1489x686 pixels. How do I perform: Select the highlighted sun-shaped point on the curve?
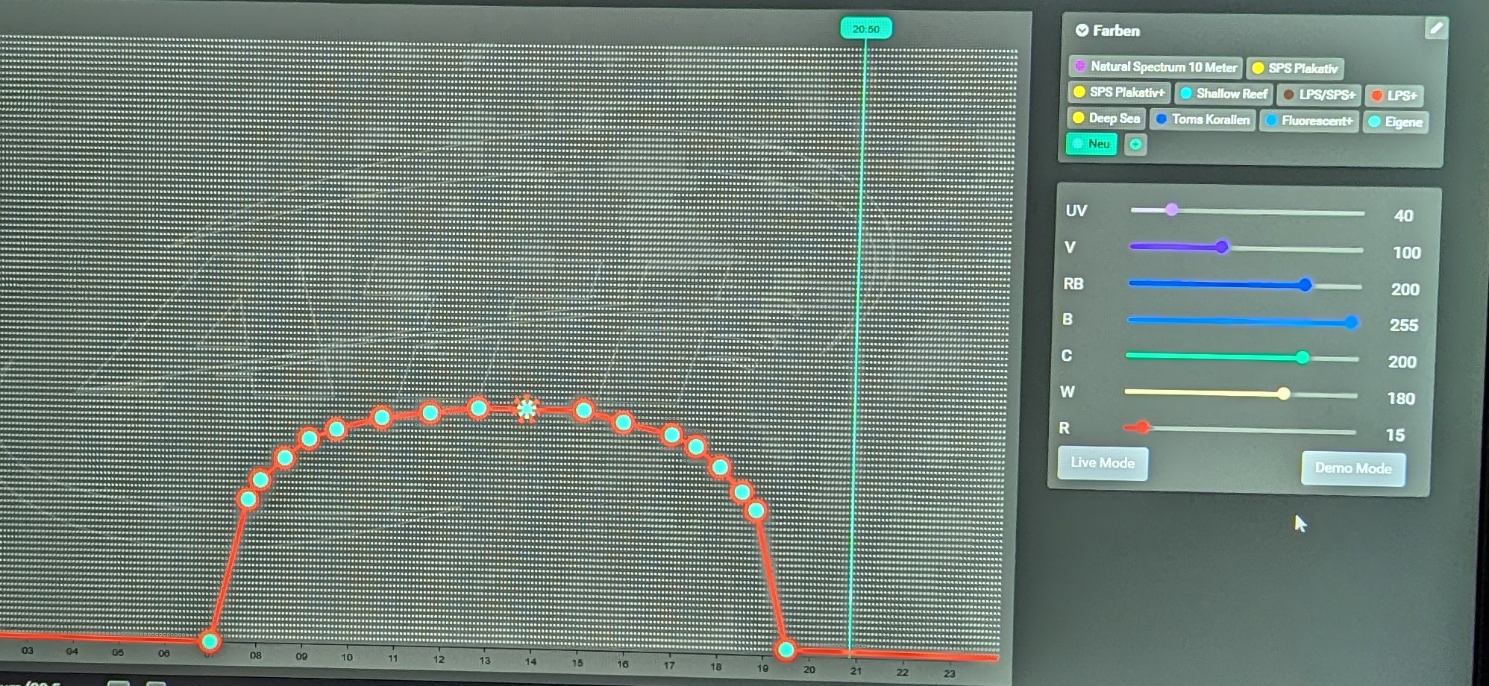[x=527, y=409]
